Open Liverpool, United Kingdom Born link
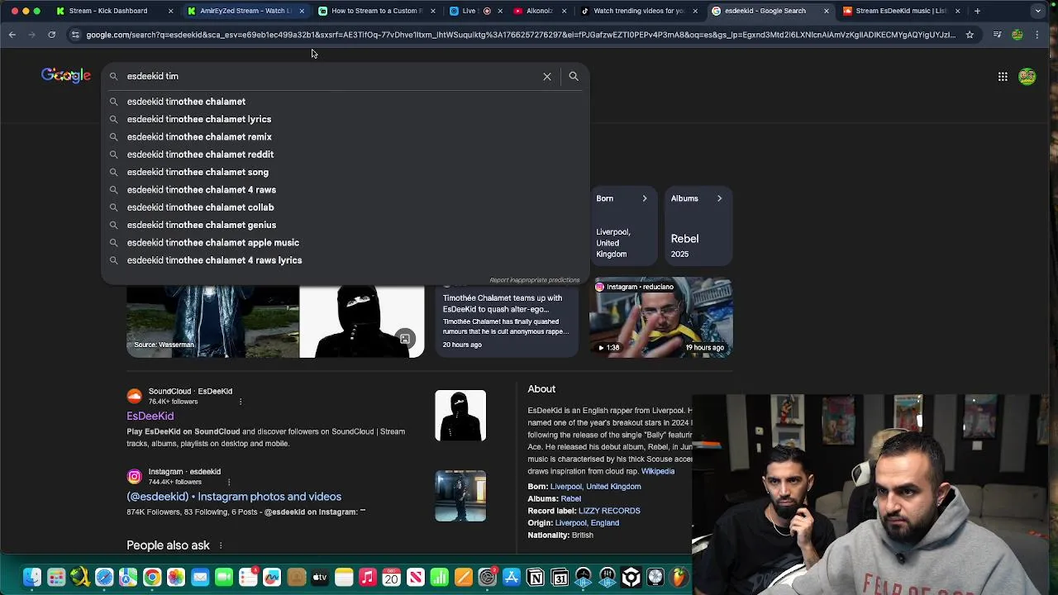1058x595 pixels. coord(596,487)
